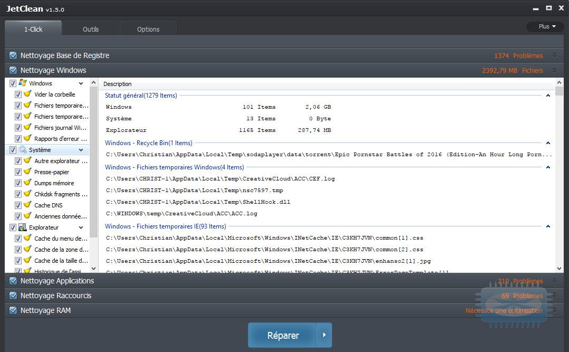569x352 pixels.
Task: Uncheck Presse-papier checkbox
Action: tap(18, 172)
